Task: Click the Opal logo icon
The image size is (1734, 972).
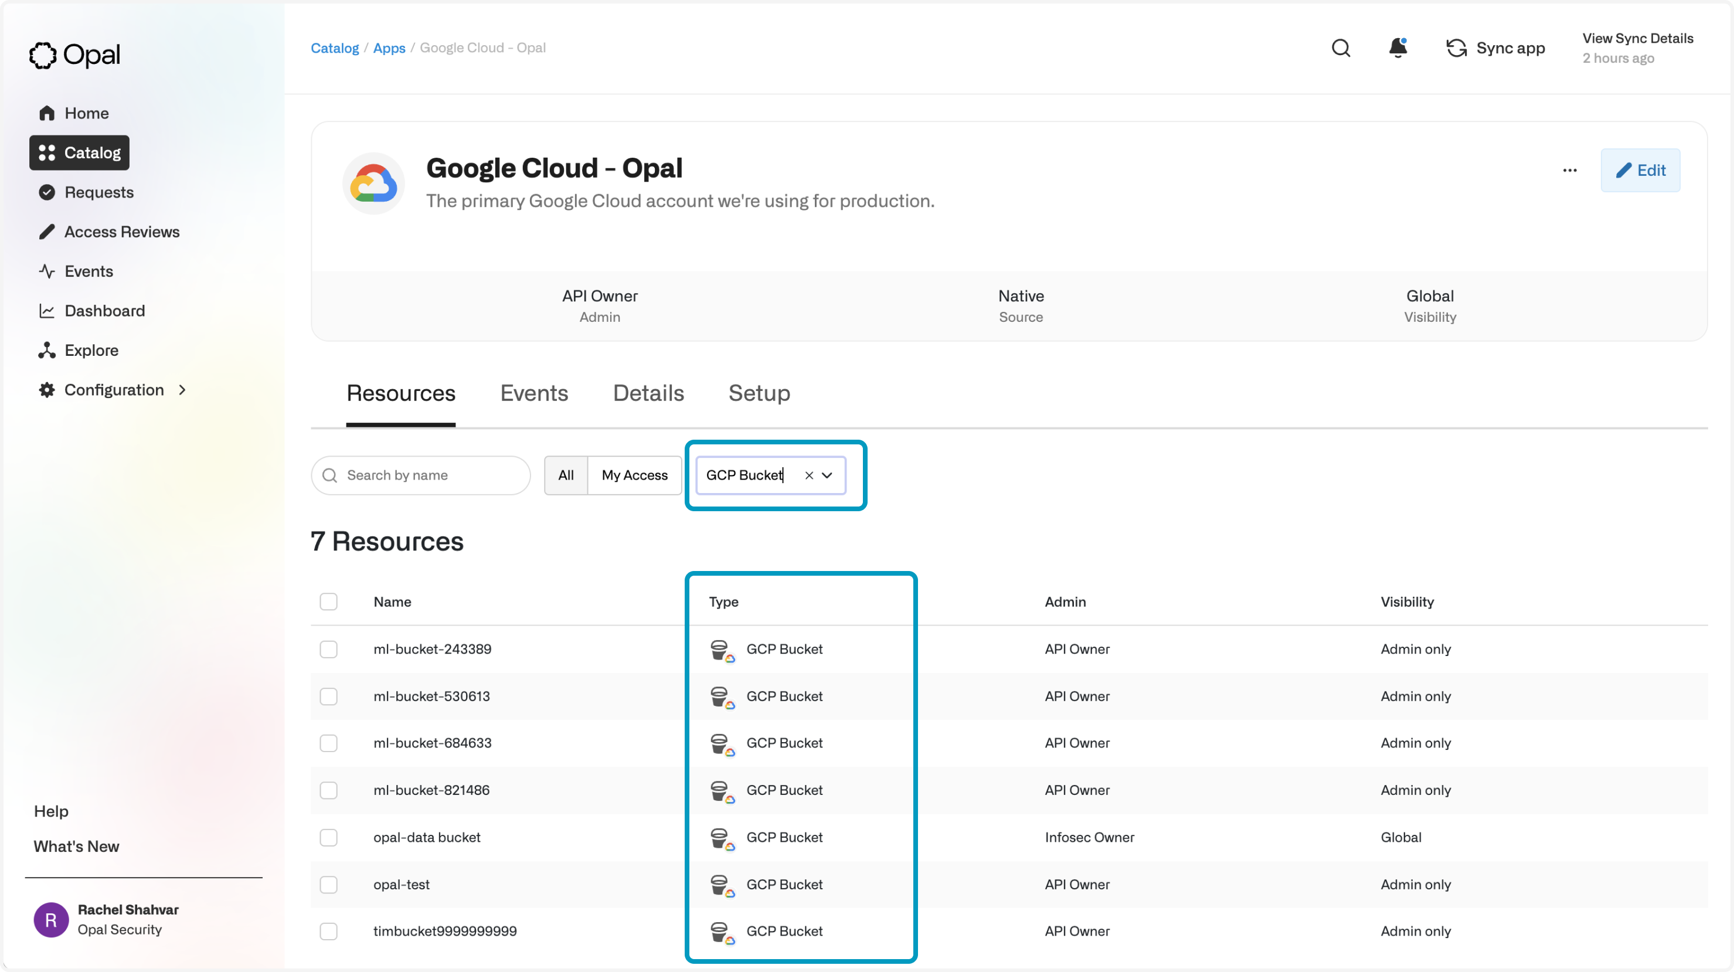Action: click(x=42, y=55)
